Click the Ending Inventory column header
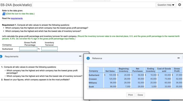 tap(151, 70)
